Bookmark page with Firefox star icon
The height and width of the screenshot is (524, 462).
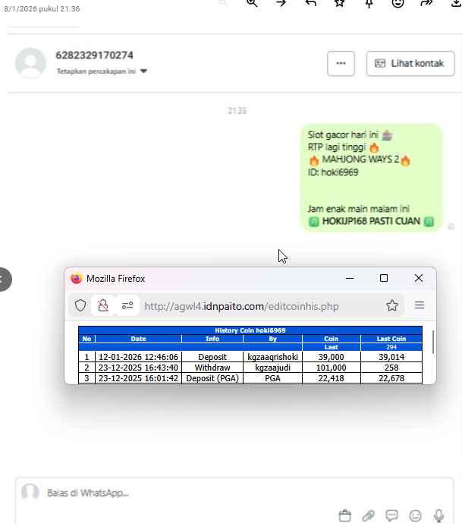click(x=392, y=305)
